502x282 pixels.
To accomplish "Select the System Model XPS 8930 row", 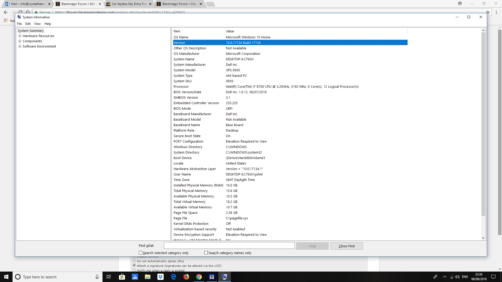I will point(290,70).
